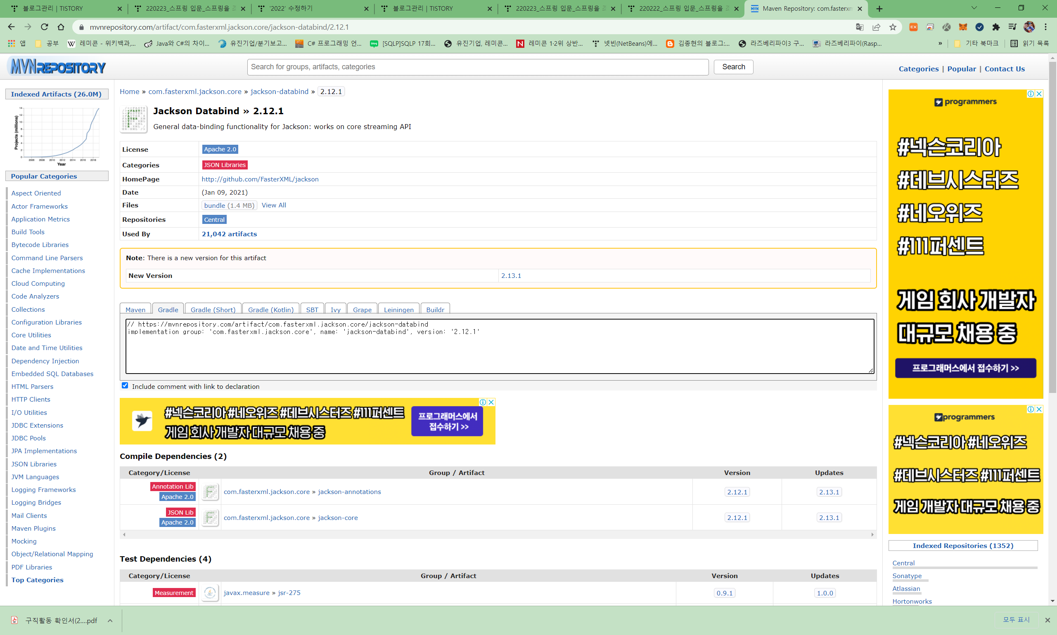Bookmark this page with the star icon
The width and height of the screenshot is (1057, 635).
coord(893,27)
